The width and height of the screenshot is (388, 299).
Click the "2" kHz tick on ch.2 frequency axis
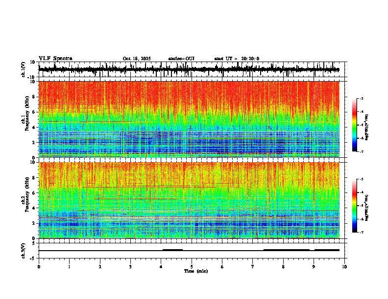pos(34,223)
